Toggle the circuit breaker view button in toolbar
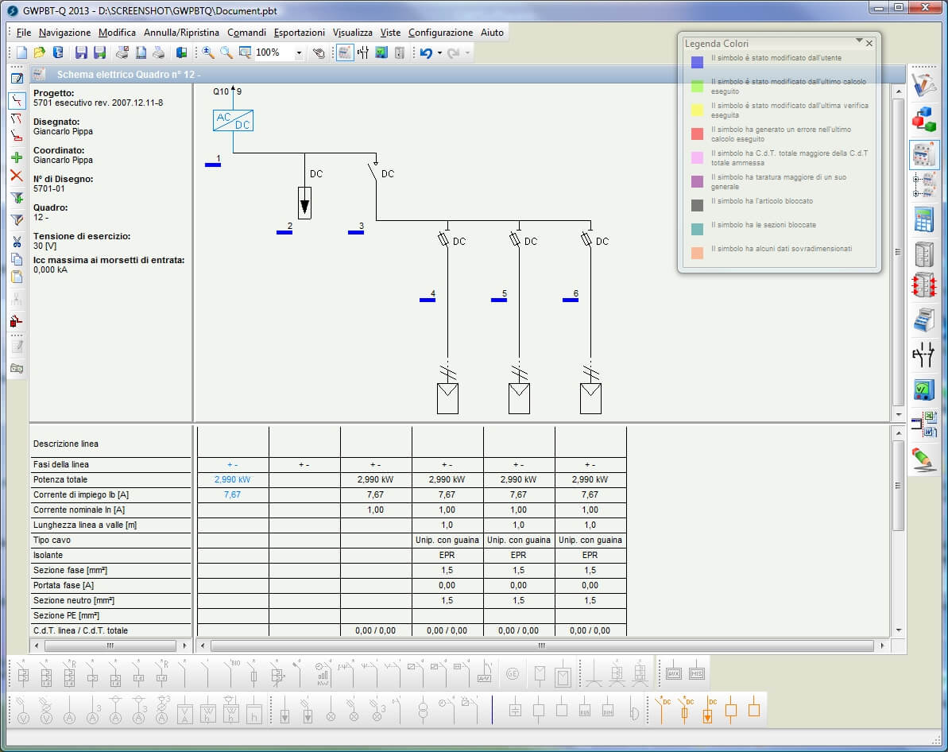The width and height of the screenshot is (948, 752). pyautogui.click(x=345, y=52)
